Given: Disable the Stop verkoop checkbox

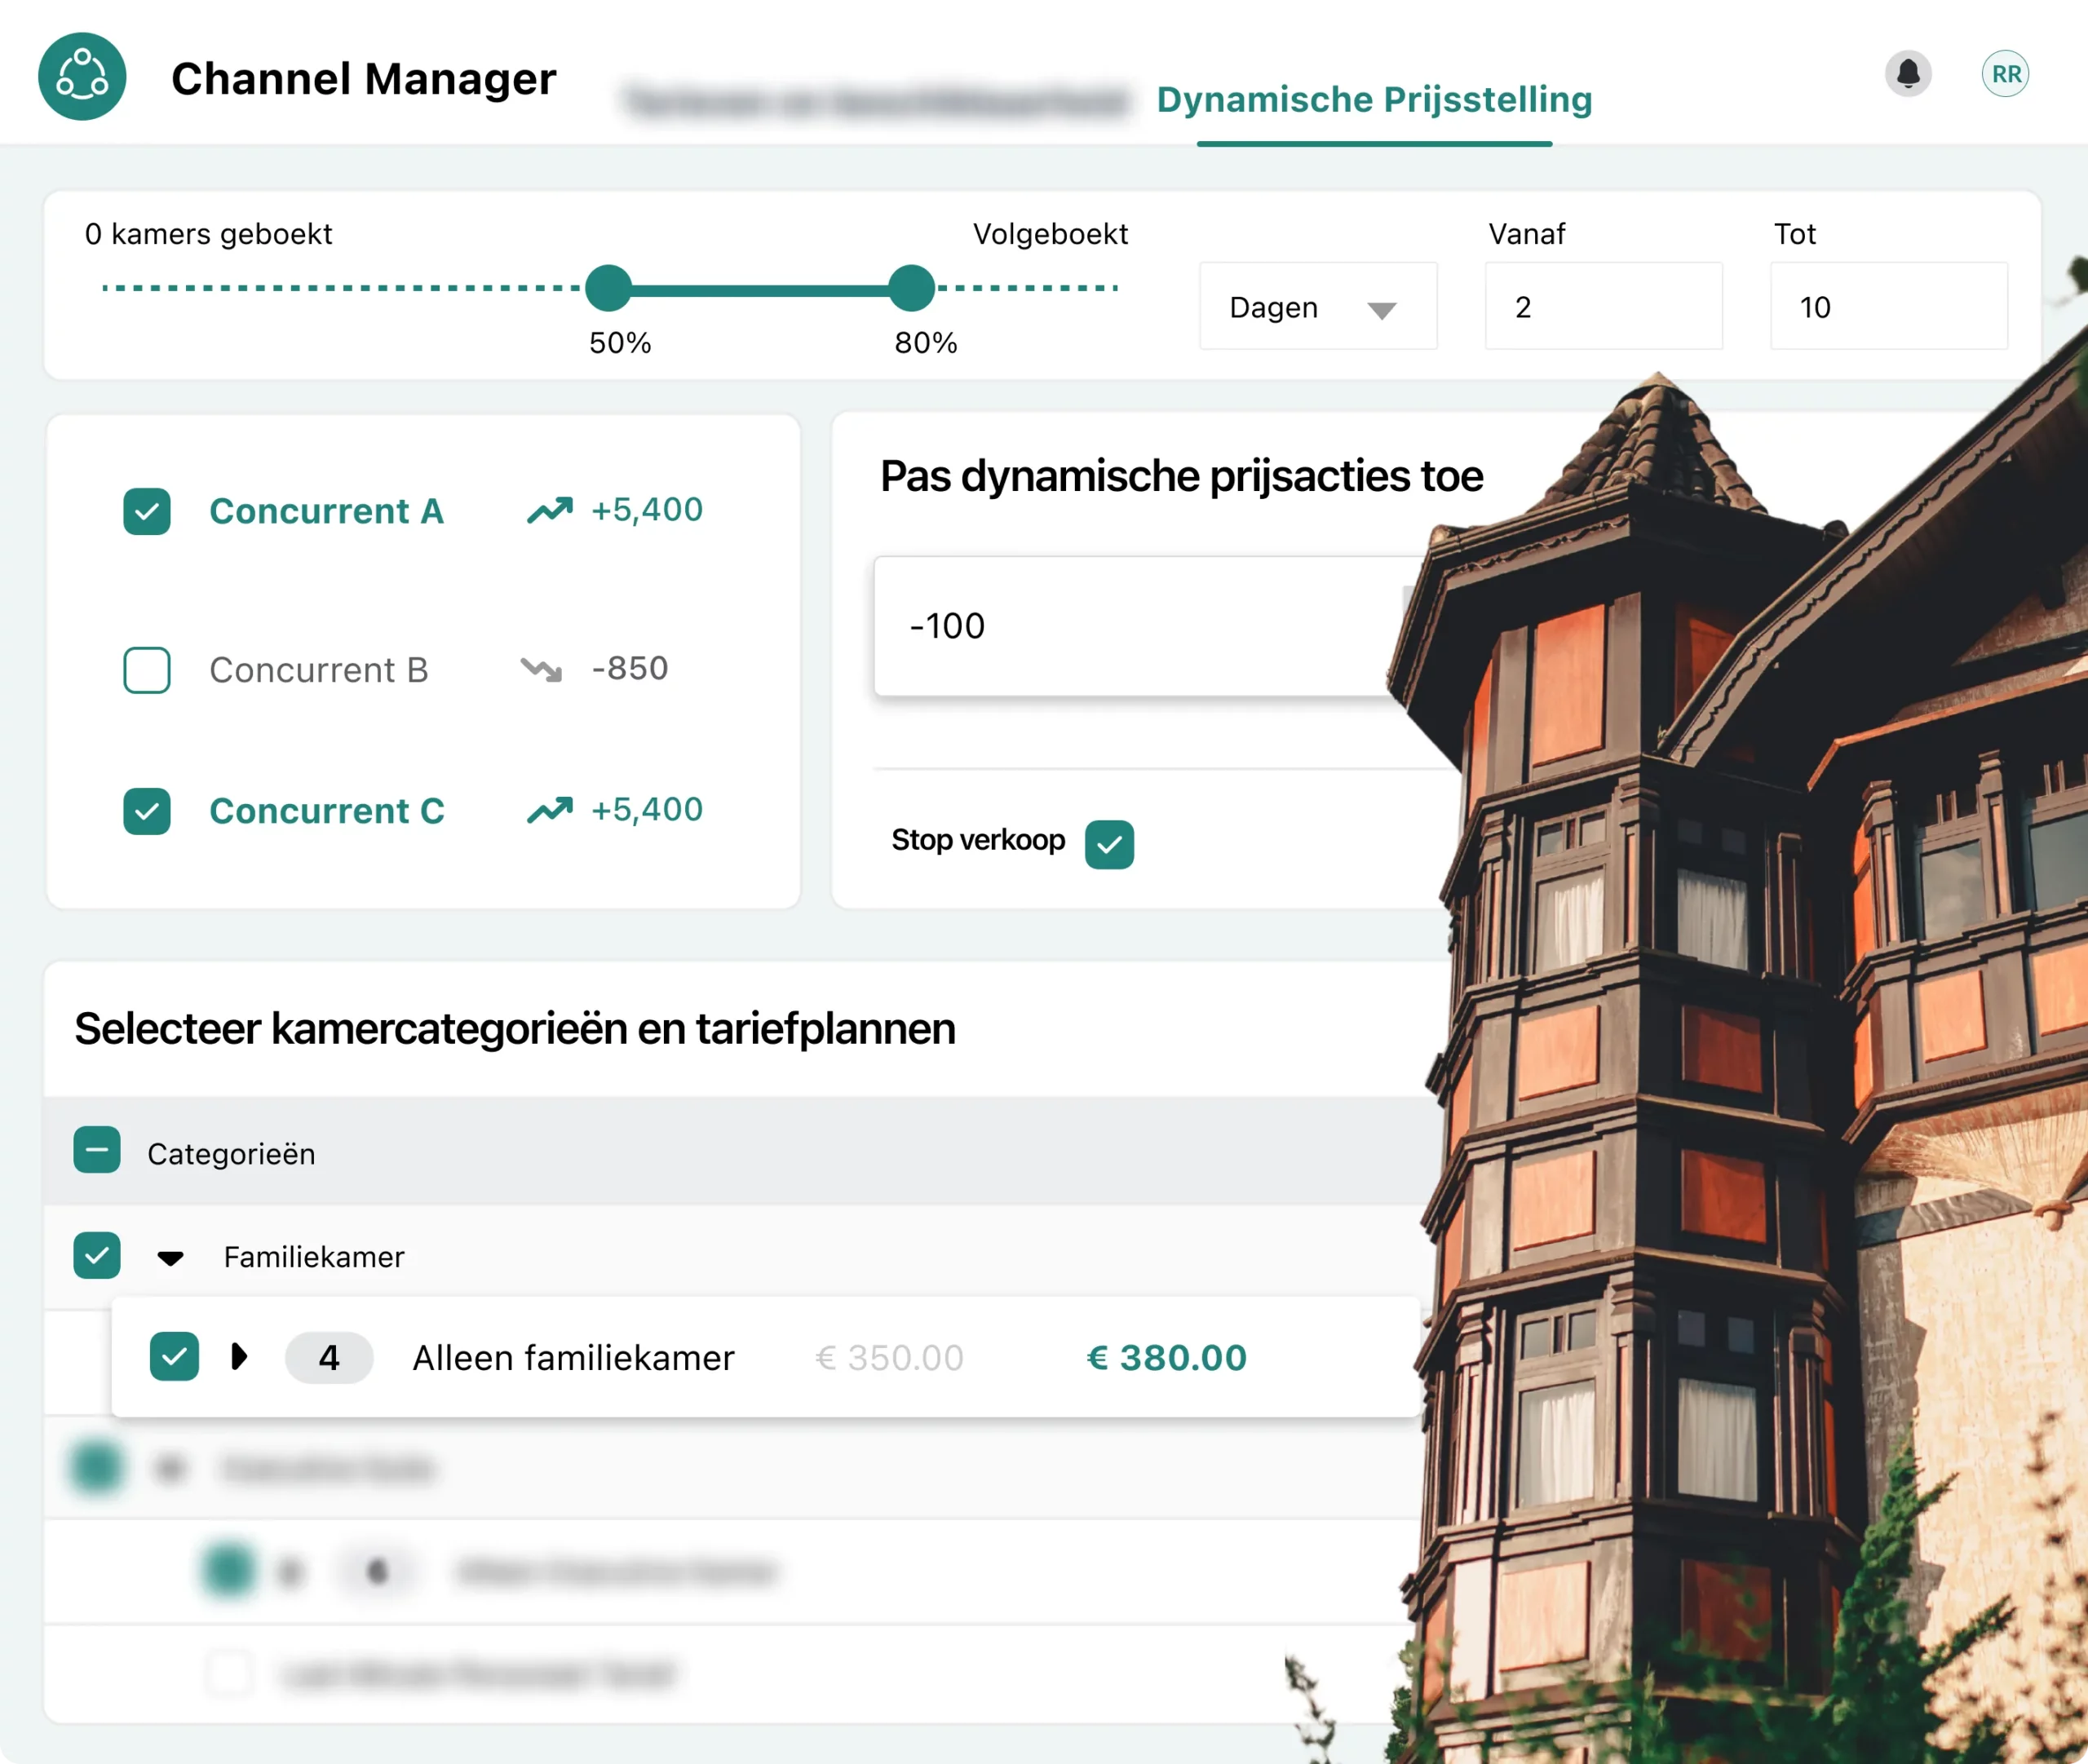Looking at the screenshot, I should point(1109,843).
